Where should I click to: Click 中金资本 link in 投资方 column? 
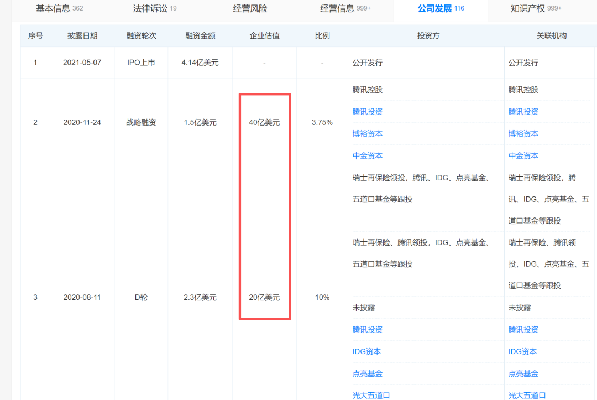click(368, 156)
